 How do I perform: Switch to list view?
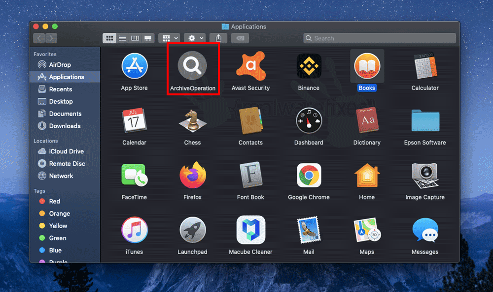tap(122, 38)
